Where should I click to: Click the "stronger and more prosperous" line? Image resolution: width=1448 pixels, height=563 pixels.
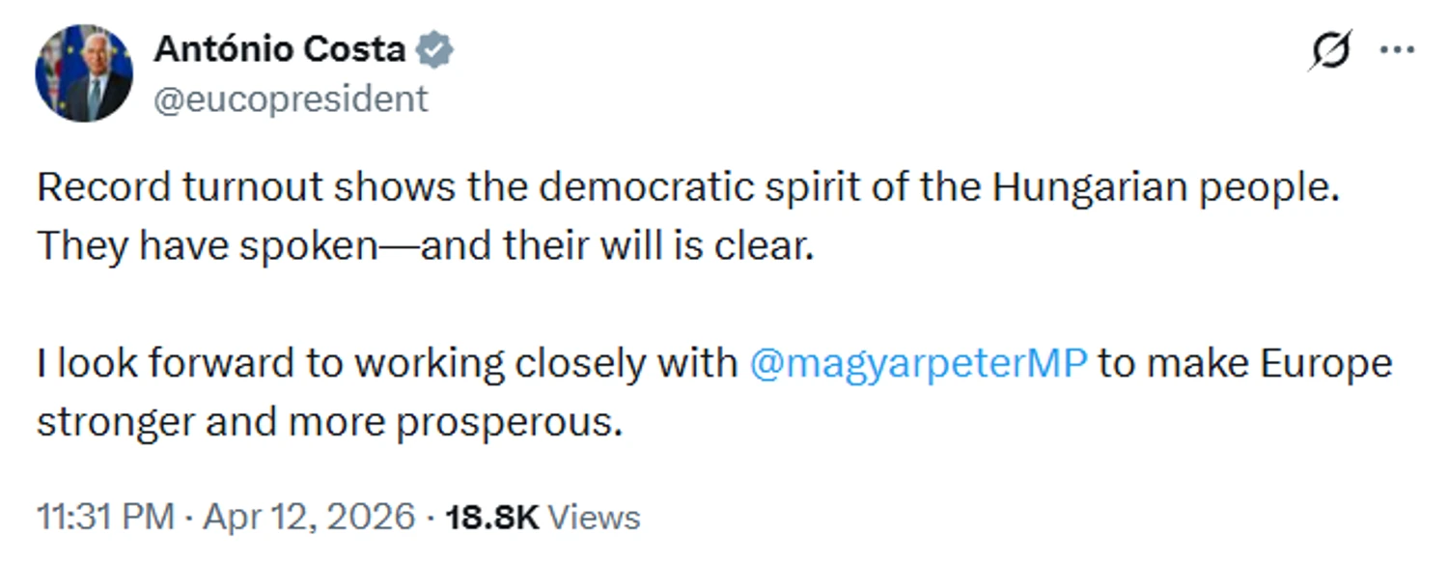coord(328,422)
